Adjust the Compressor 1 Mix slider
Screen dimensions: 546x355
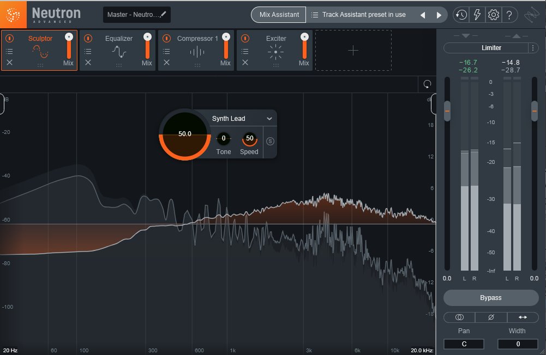click(x=226, y=46)
